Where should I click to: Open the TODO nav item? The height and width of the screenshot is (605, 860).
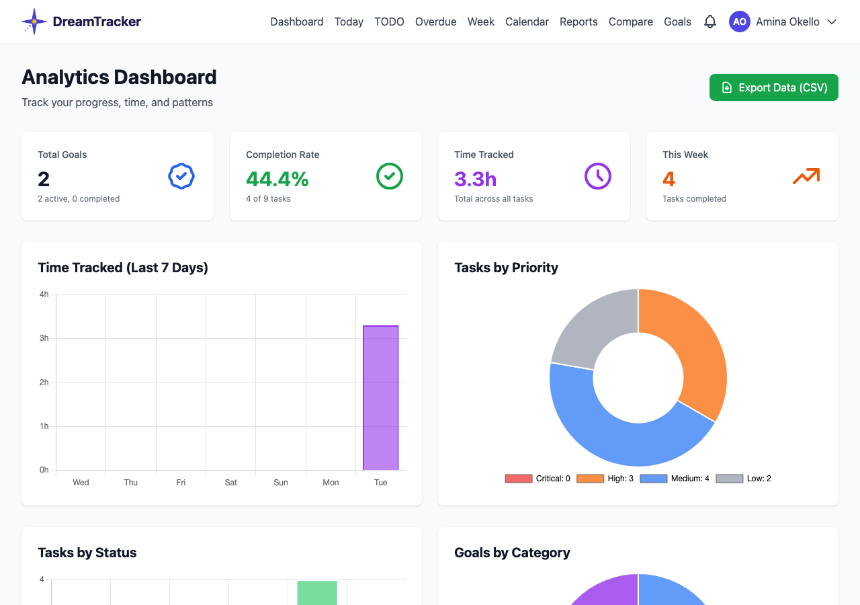click(389, 22)
